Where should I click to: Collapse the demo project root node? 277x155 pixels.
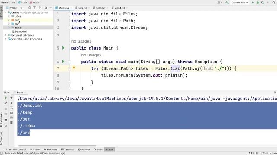click(x=6, y=12)
